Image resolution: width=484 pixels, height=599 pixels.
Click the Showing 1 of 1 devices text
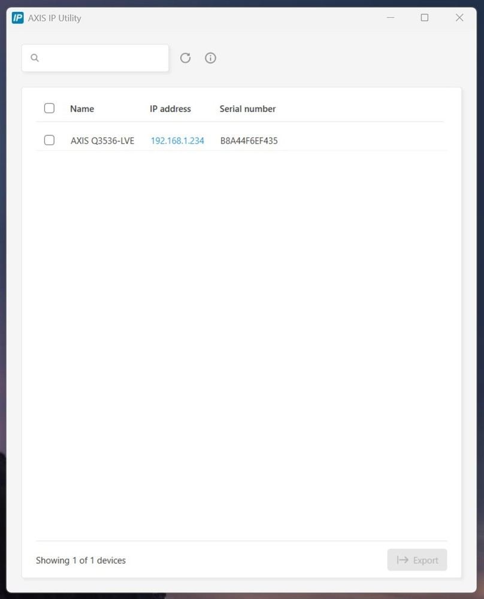pos(81,561)
